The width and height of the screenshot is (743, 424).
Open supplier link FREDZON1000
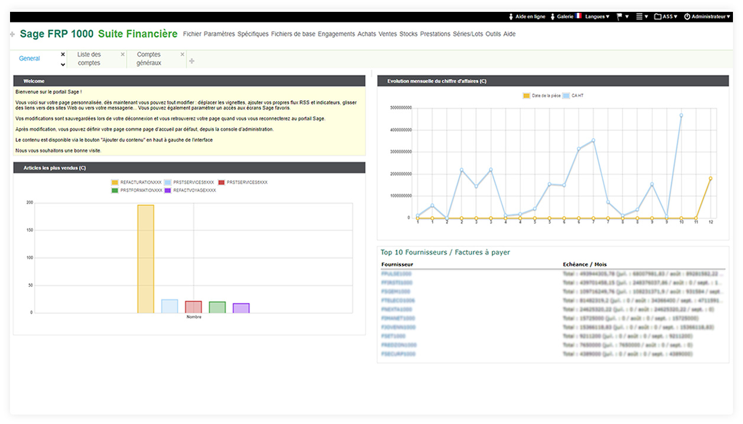click(x=399, y=345)
